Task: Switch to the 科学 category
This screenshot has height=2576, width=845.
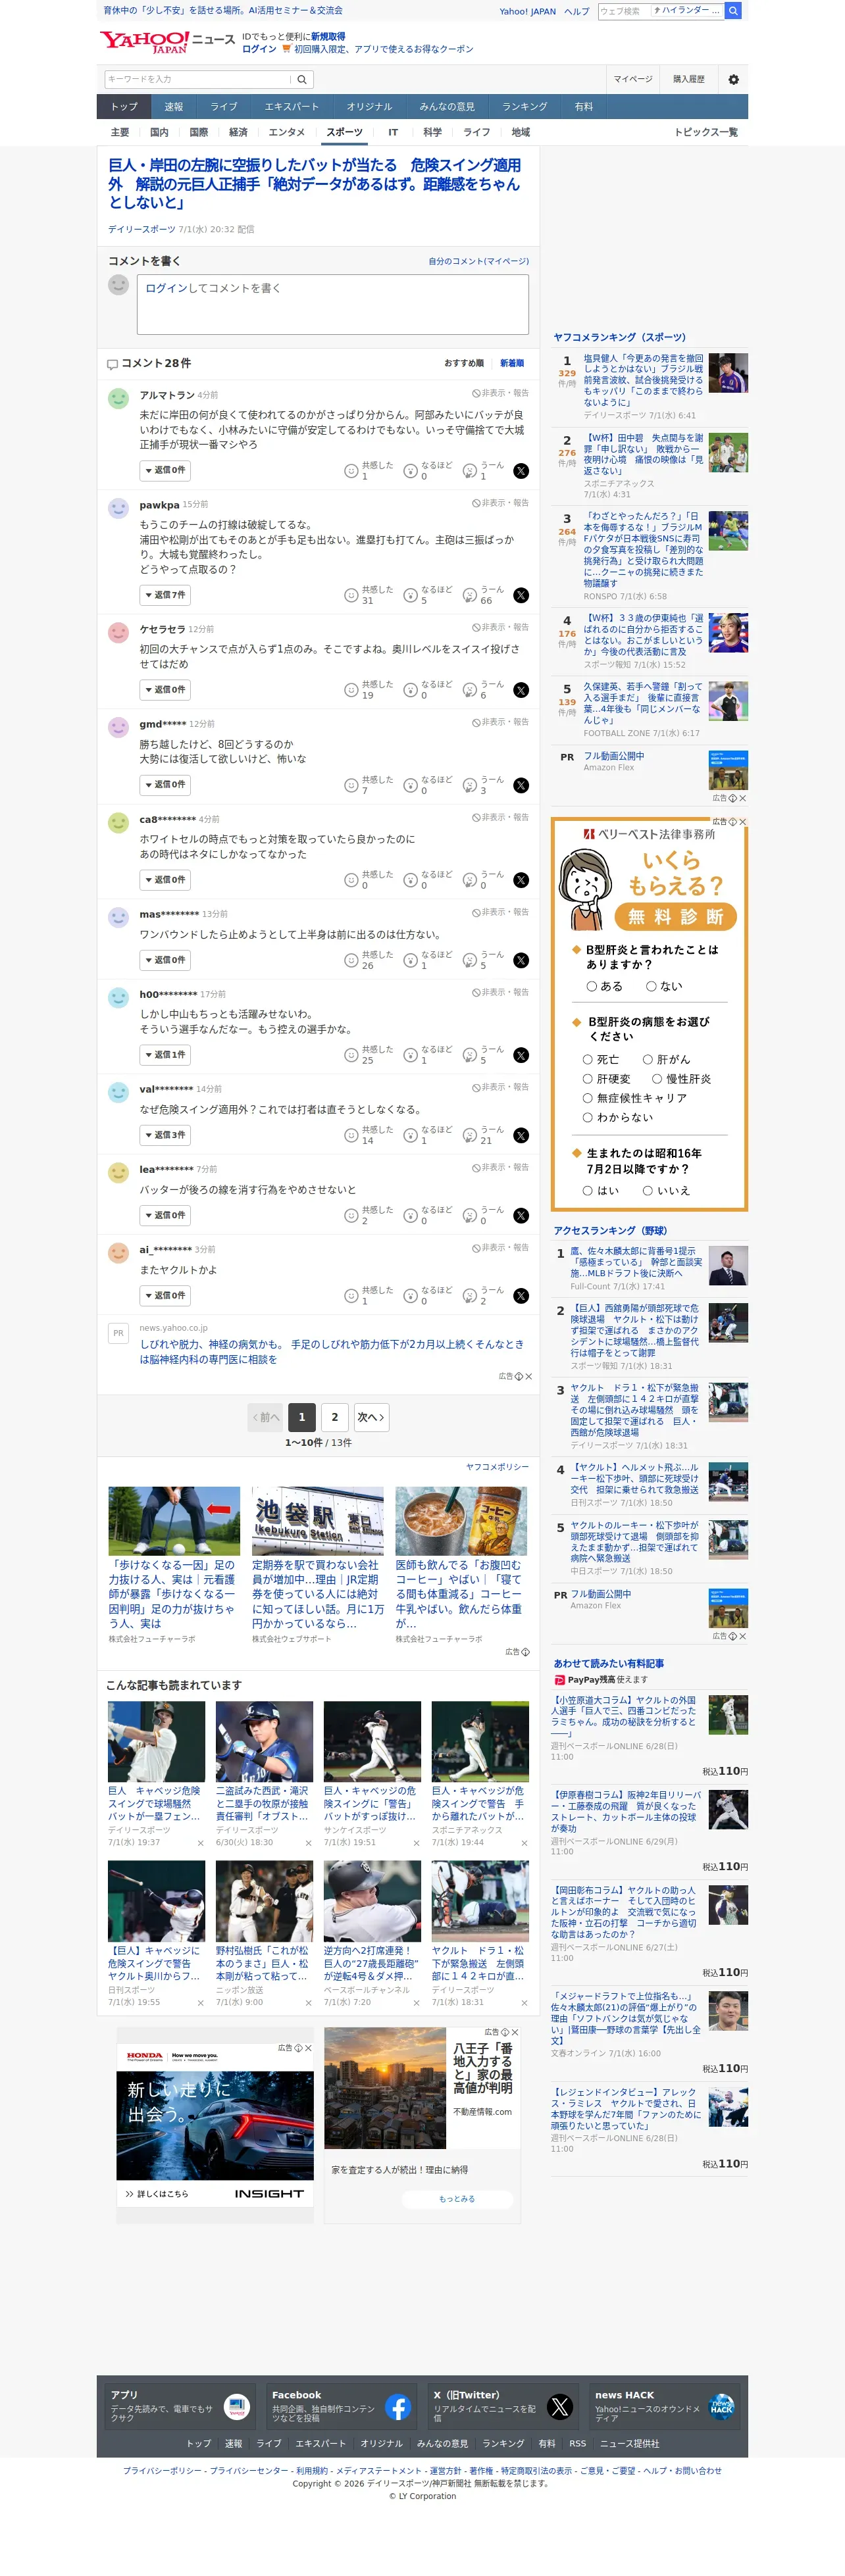Action: pos(432,132)
